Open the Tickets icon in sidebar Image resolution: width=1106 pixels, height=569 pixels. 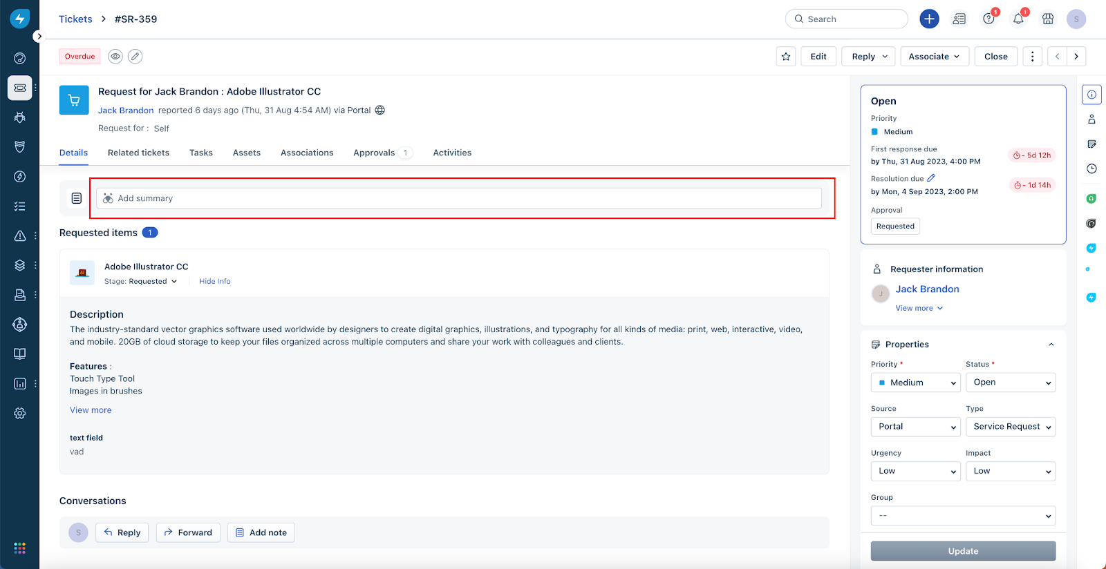click(x=20, y=88)
